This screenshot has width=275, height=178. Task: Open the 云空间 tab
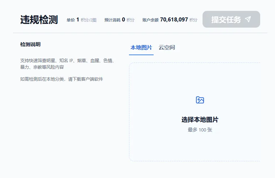pos(167,48)
